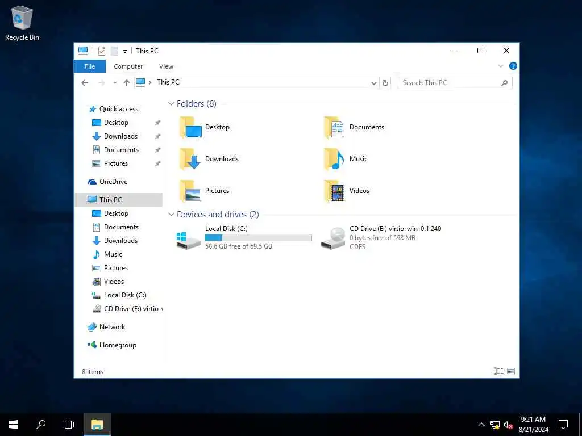
Task: Open the Action Center notifications icon
Action: 563,425
